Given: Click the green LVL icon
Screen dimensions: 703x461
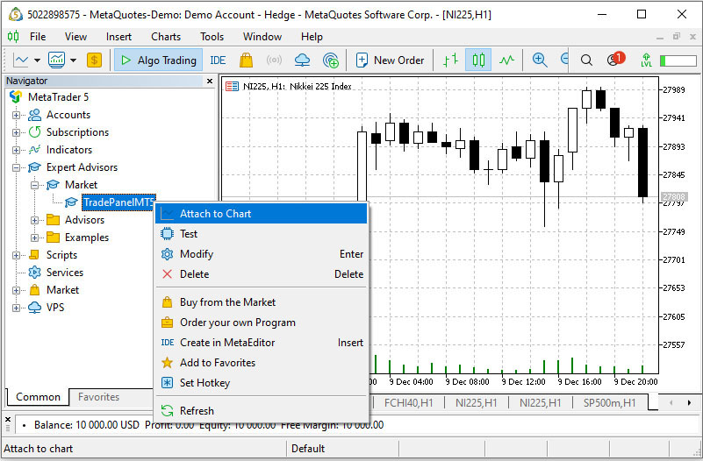Looking at the screenshot, I should pos(646,60).
